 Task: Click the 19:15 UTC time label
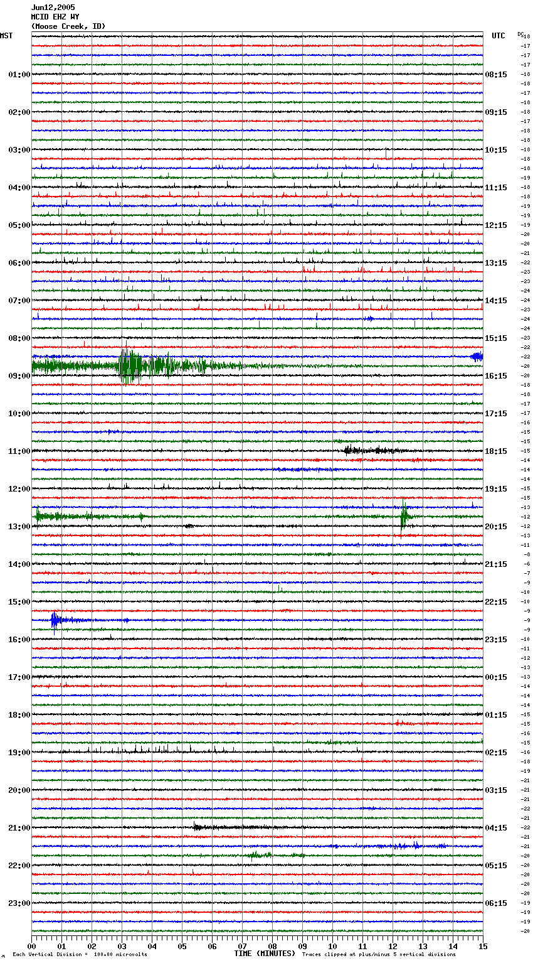point(496,489)
